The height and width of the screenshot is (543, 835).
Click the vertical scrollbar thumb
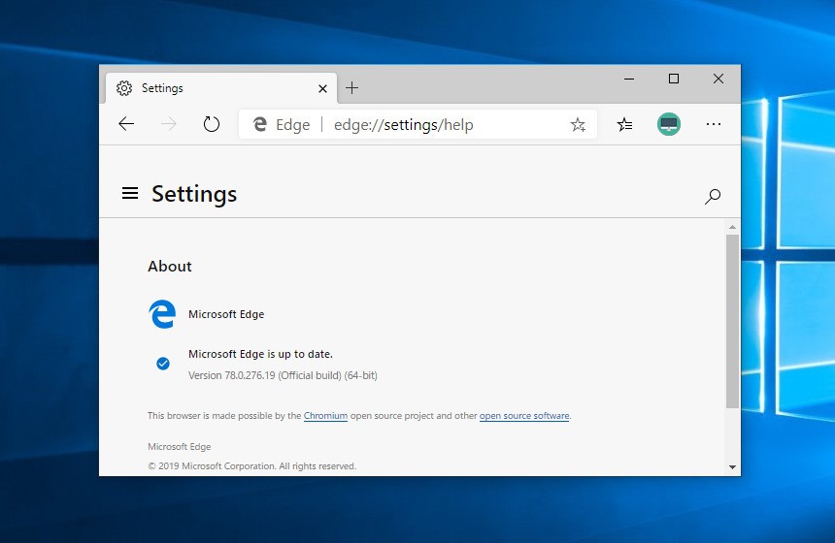[732, 320]
